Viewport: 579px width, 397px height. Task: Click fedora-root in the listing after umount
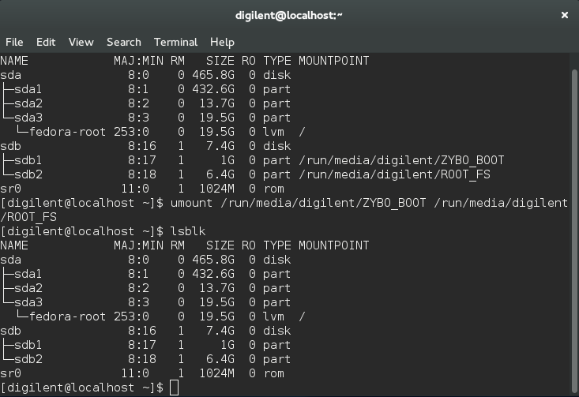[67, 316]
